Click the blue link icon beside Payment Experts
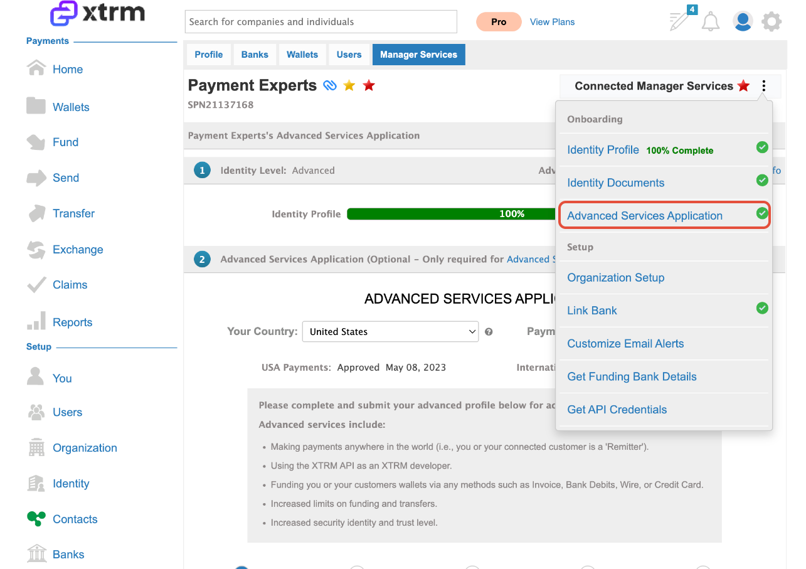Screen dimensions: 806x569 click(330, 85)
